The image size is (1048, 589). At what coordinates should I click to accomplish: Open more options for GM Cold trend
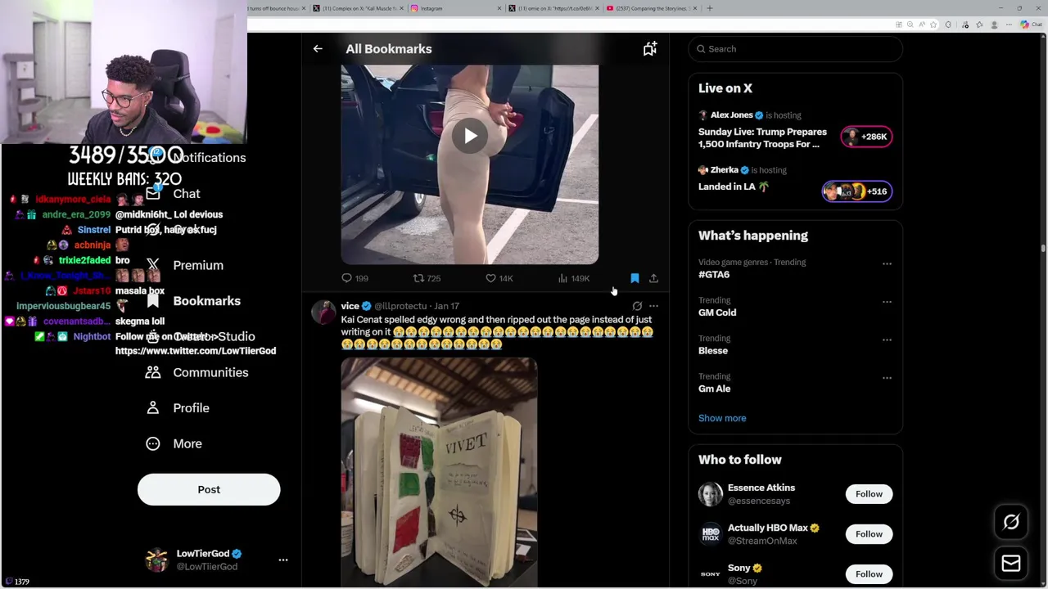point(887,302)
